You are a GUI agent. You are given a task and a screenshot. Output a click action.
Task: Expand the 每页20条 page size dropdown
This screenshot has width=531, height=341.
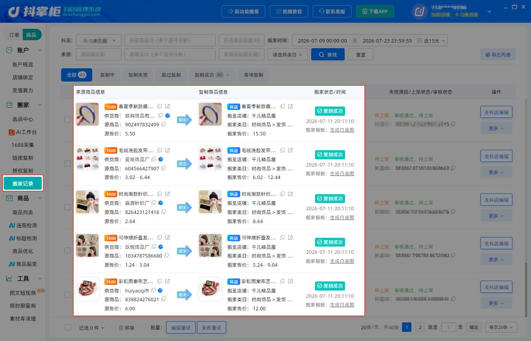click(x=501, y=327)
